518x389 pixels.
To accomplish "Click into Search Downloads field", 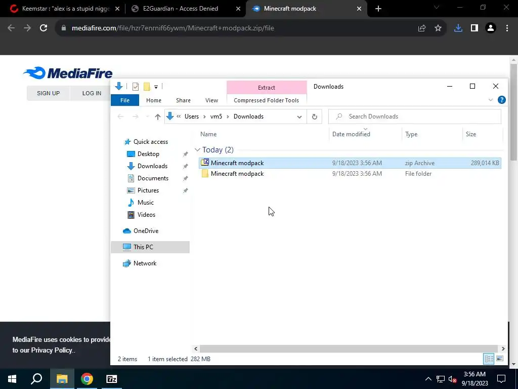I will [415, 116].
